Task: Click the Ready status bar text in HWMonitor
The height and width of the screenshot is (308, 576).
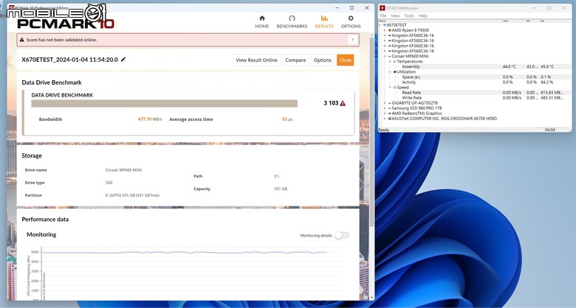Action: (384, 130)
